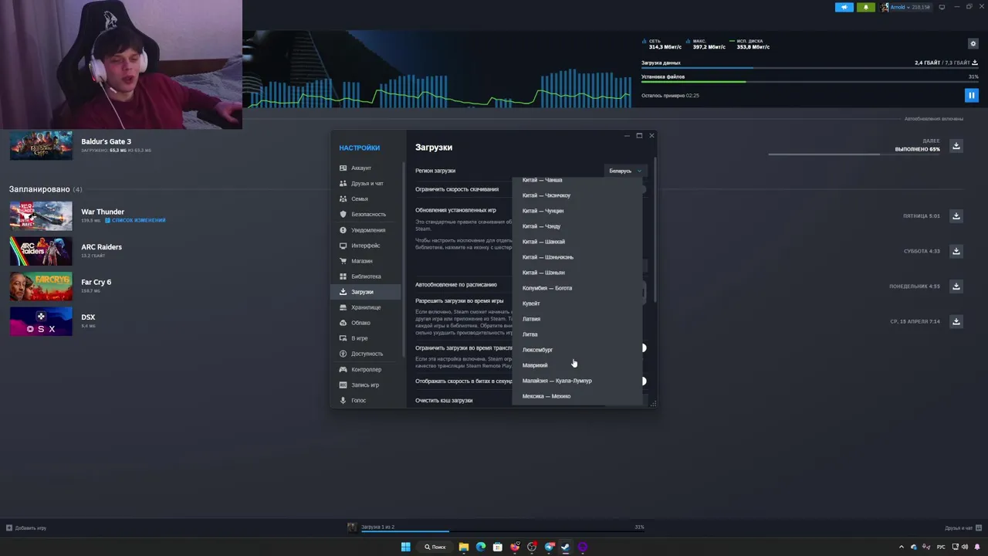Toggle display speed in bits per second

pos(644,381)
